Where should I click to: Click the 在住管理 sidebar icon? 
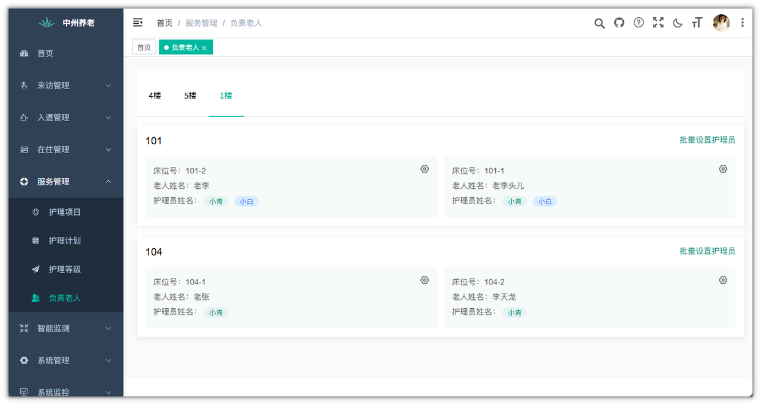pyautogui.click(x=24, y=150)
